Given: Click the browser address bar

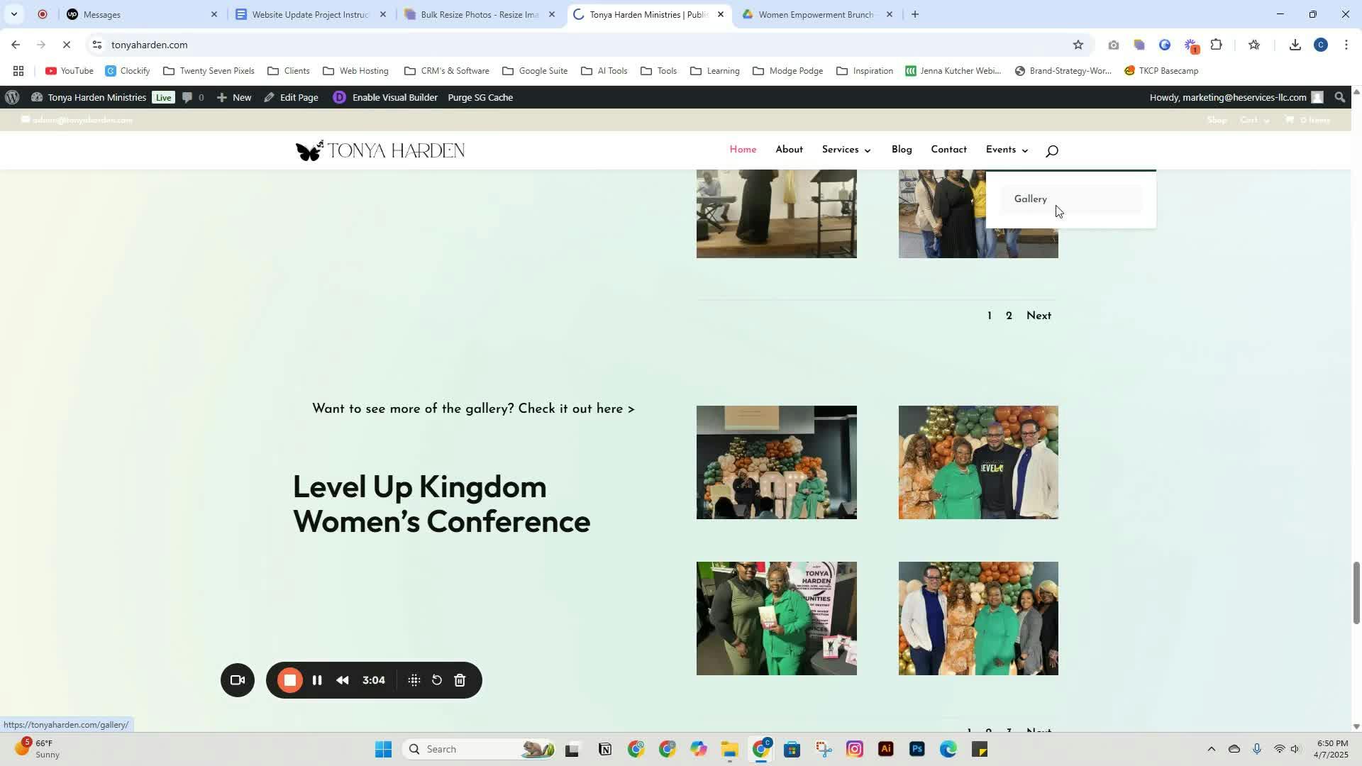Looking at the screenshot, I should [589, 45].
